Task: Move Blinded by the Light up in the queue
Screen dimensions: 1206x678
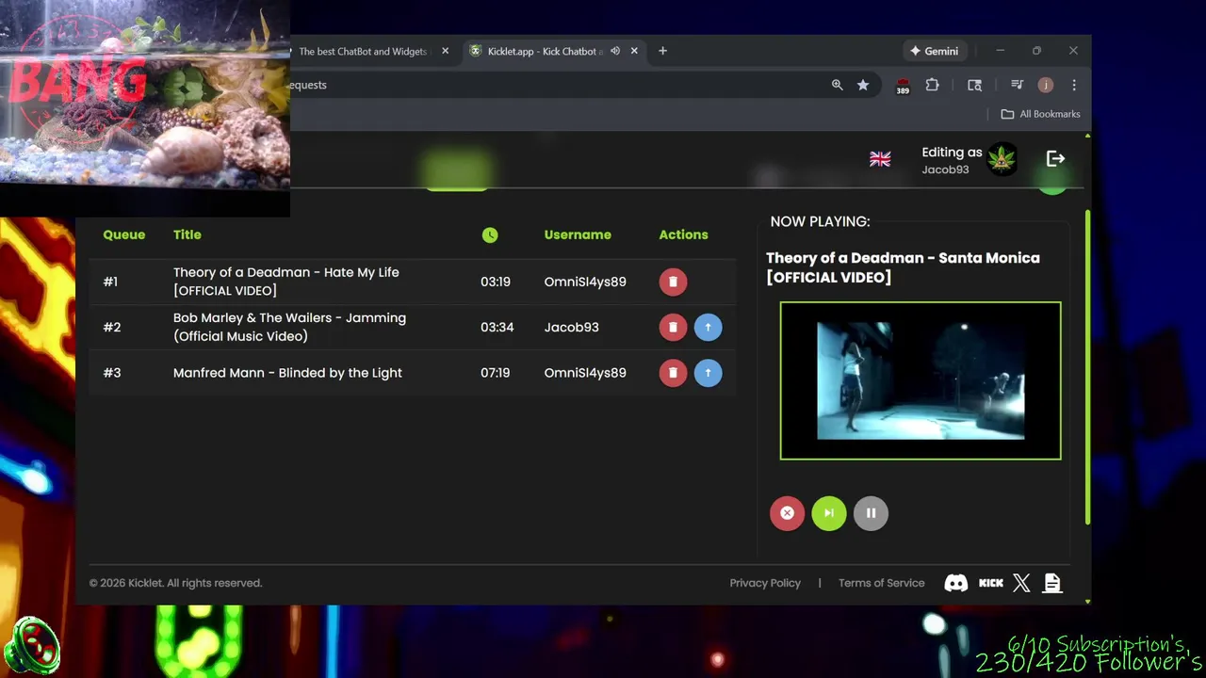Action: [x=708, y=373]
